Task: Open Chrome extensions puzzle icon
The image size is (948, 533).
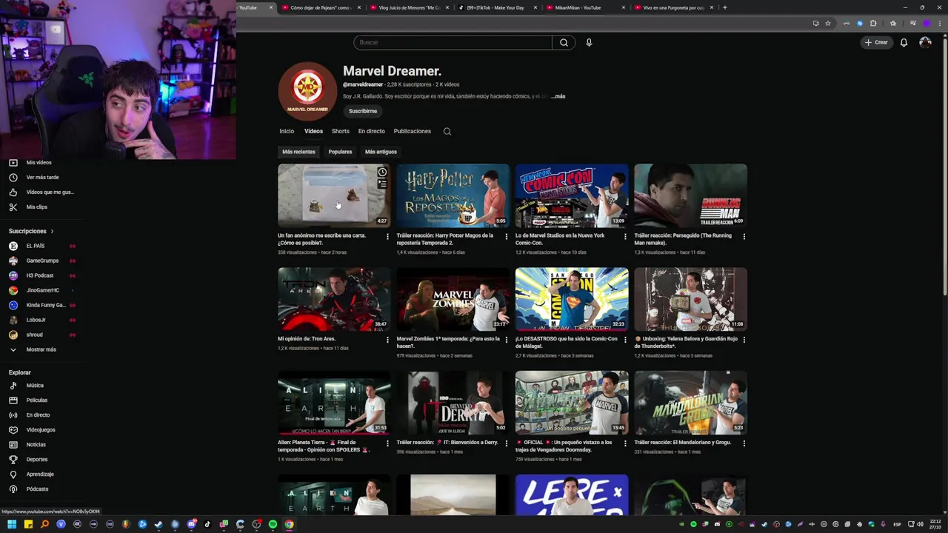Action: (x=873, y=23)
